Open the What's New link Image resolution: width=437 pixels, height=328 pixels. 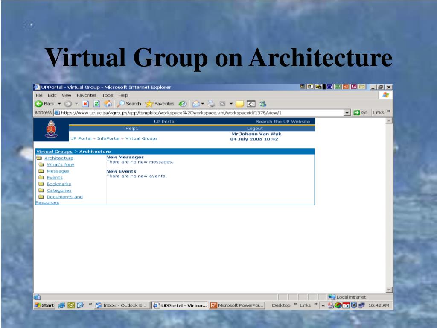[61, 164]
